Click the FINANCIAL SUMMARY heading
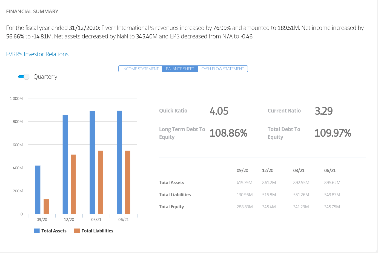The image size is (378, 253). pos(32,12)
